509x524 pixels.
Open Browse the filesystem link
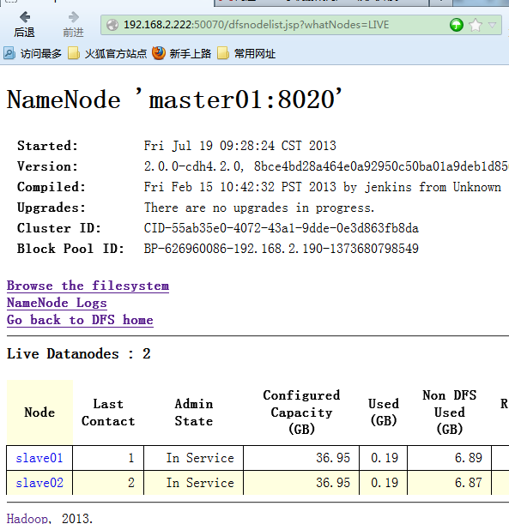[88, 286]
